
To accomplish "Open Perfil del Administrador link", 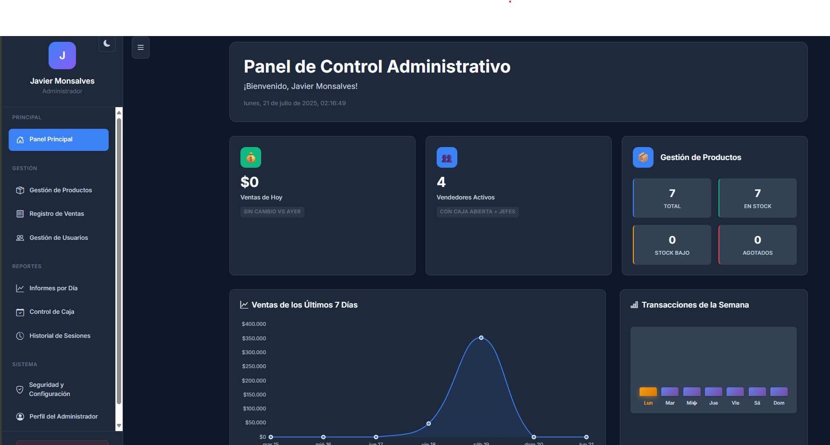I will coord(63,417).
